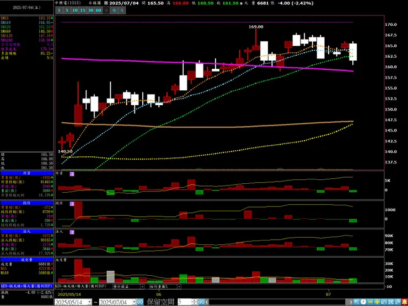Select the 1-minute timeframe tab

click(60, 10)
